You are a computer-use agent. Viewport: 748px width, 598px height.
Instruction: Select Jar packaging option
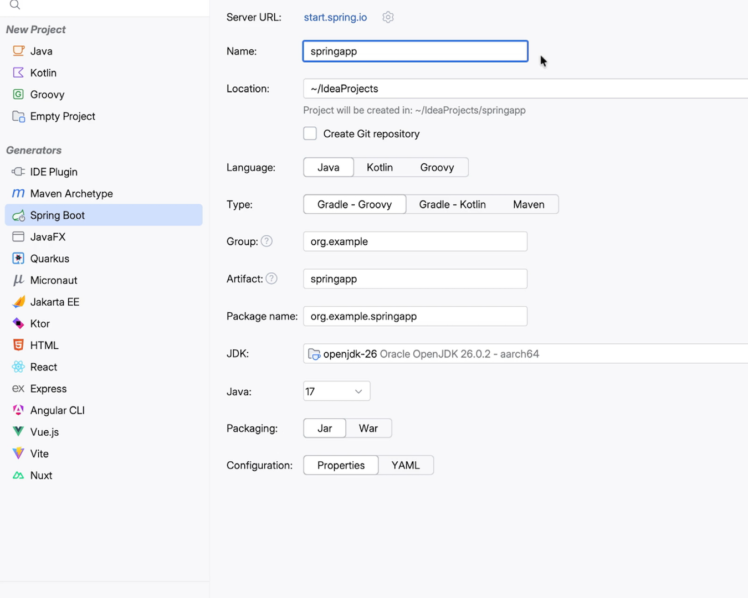click(x=325, y=428)
